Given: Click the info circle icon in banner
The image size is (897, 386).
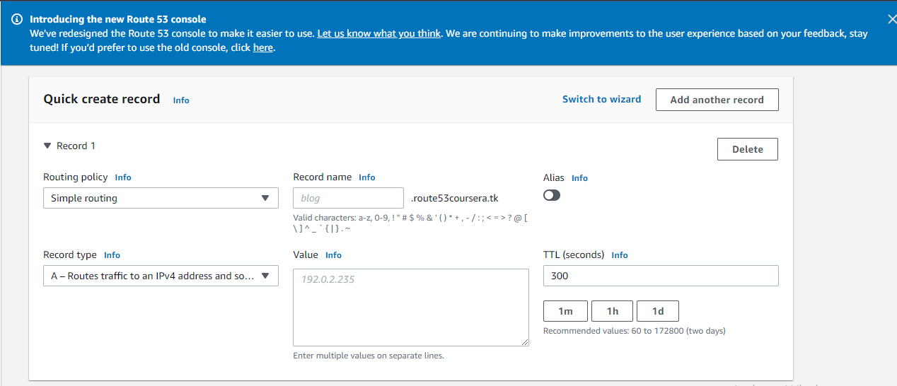Looking at the screenshot, I should 17,20.
